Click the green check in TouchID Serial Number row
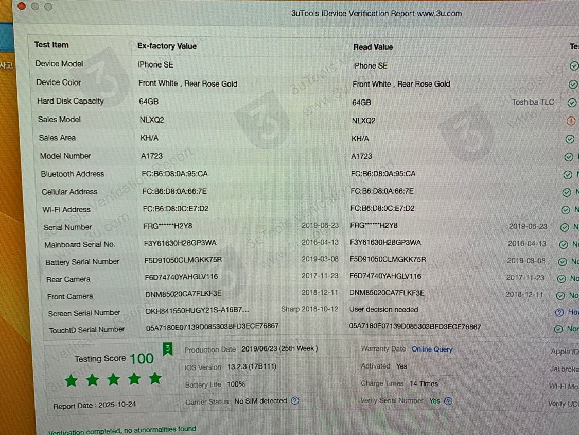This screenshot has height=435, width=579. tap(558, 329)
